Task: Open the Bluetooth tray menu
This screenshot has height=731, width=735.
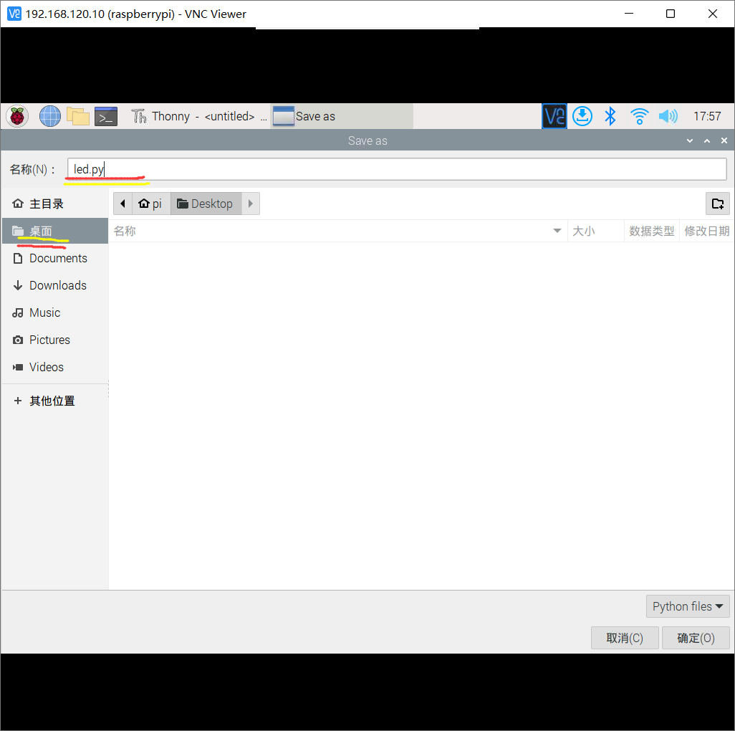Action: tap(610, 116)
